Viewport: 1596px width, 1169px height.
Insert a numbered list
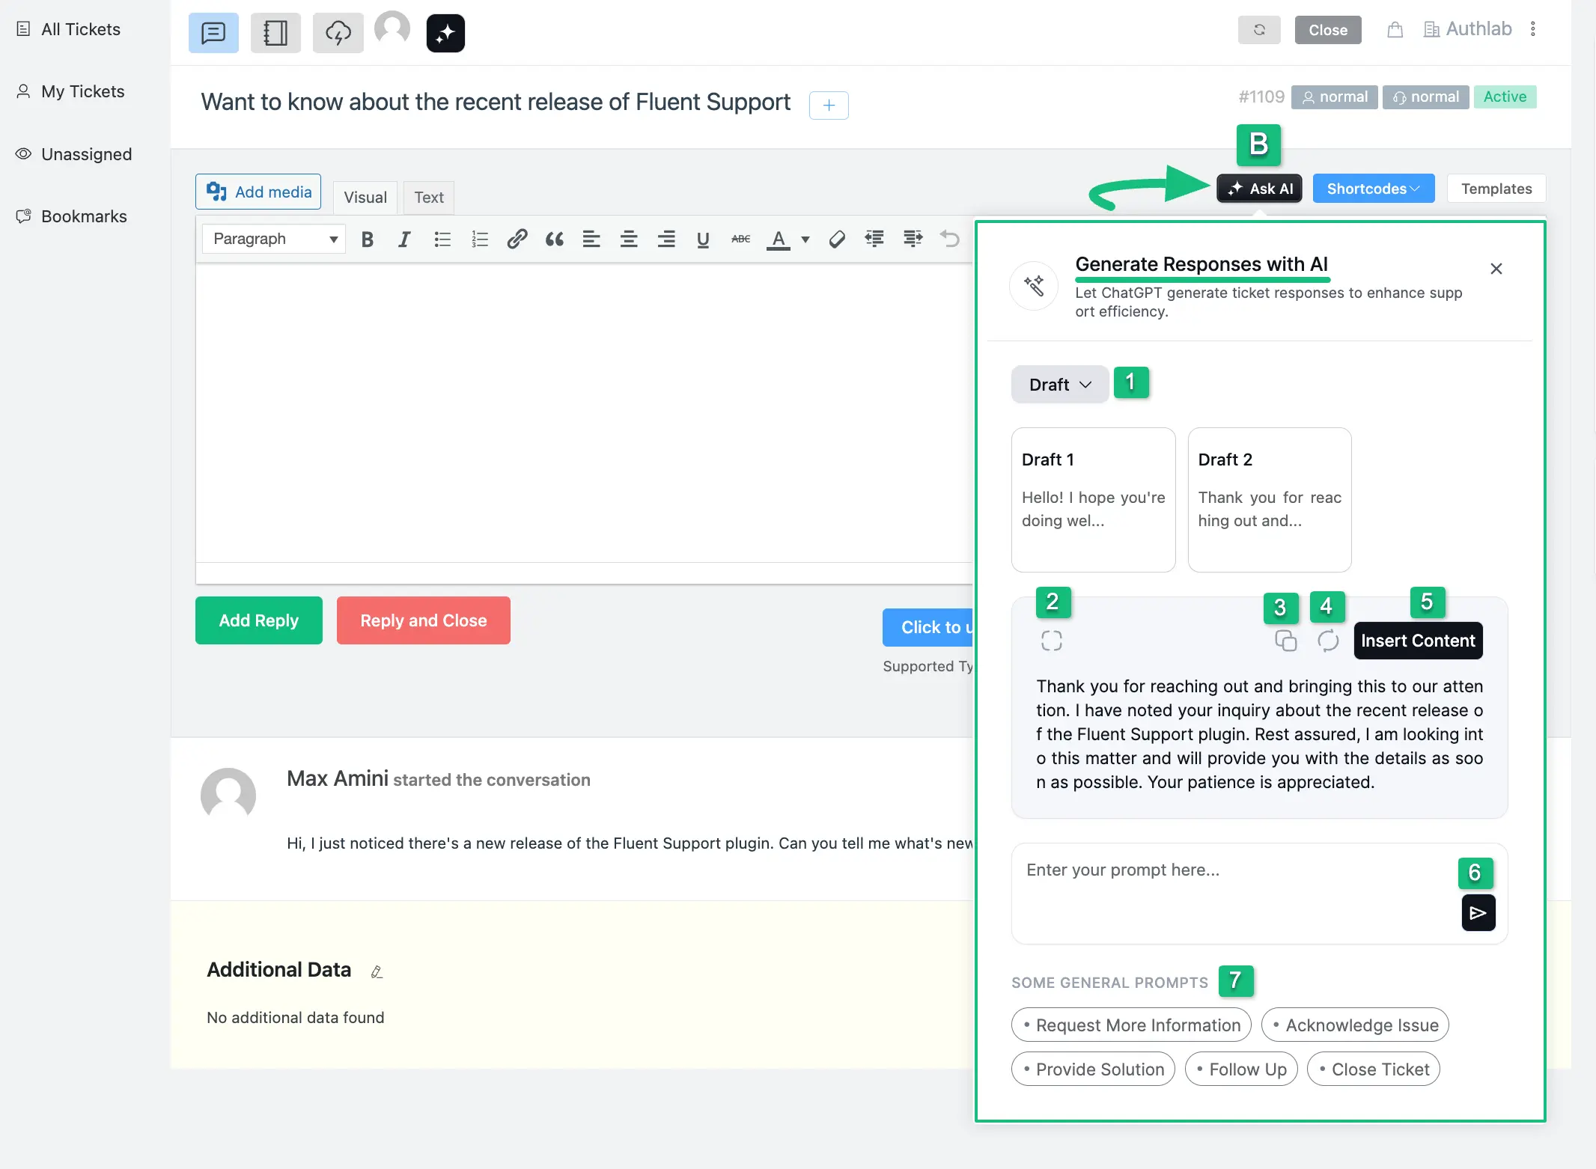479,239
